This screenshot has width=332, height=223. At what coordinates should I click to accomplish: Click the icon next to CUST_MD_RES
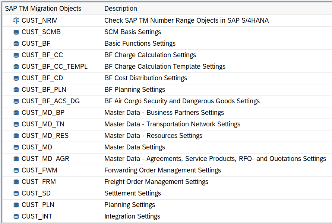click(x=16, y=136)
